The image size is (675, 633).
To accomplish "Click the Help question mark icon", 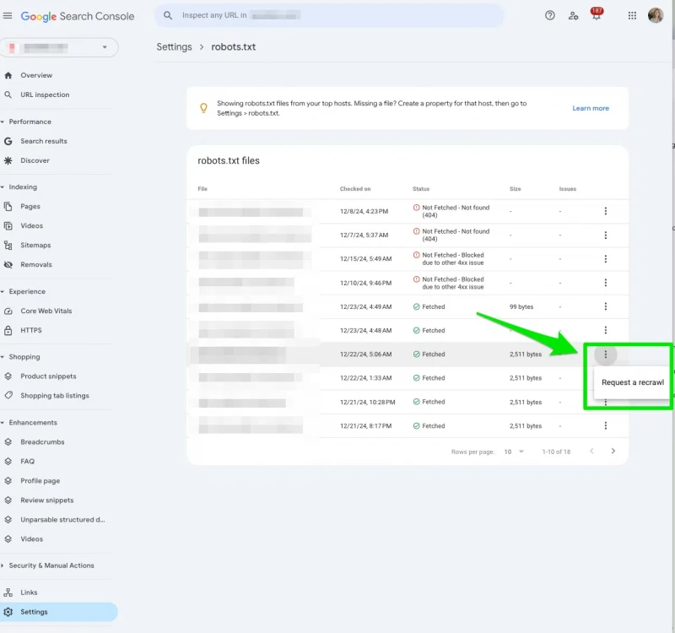I will click(550, 15).
